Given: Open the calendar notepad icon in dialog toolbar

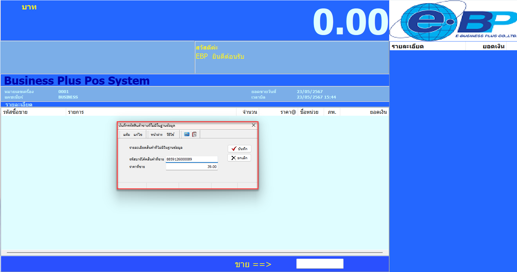Looking at the screenshot, I should click(x=194, y=134).
